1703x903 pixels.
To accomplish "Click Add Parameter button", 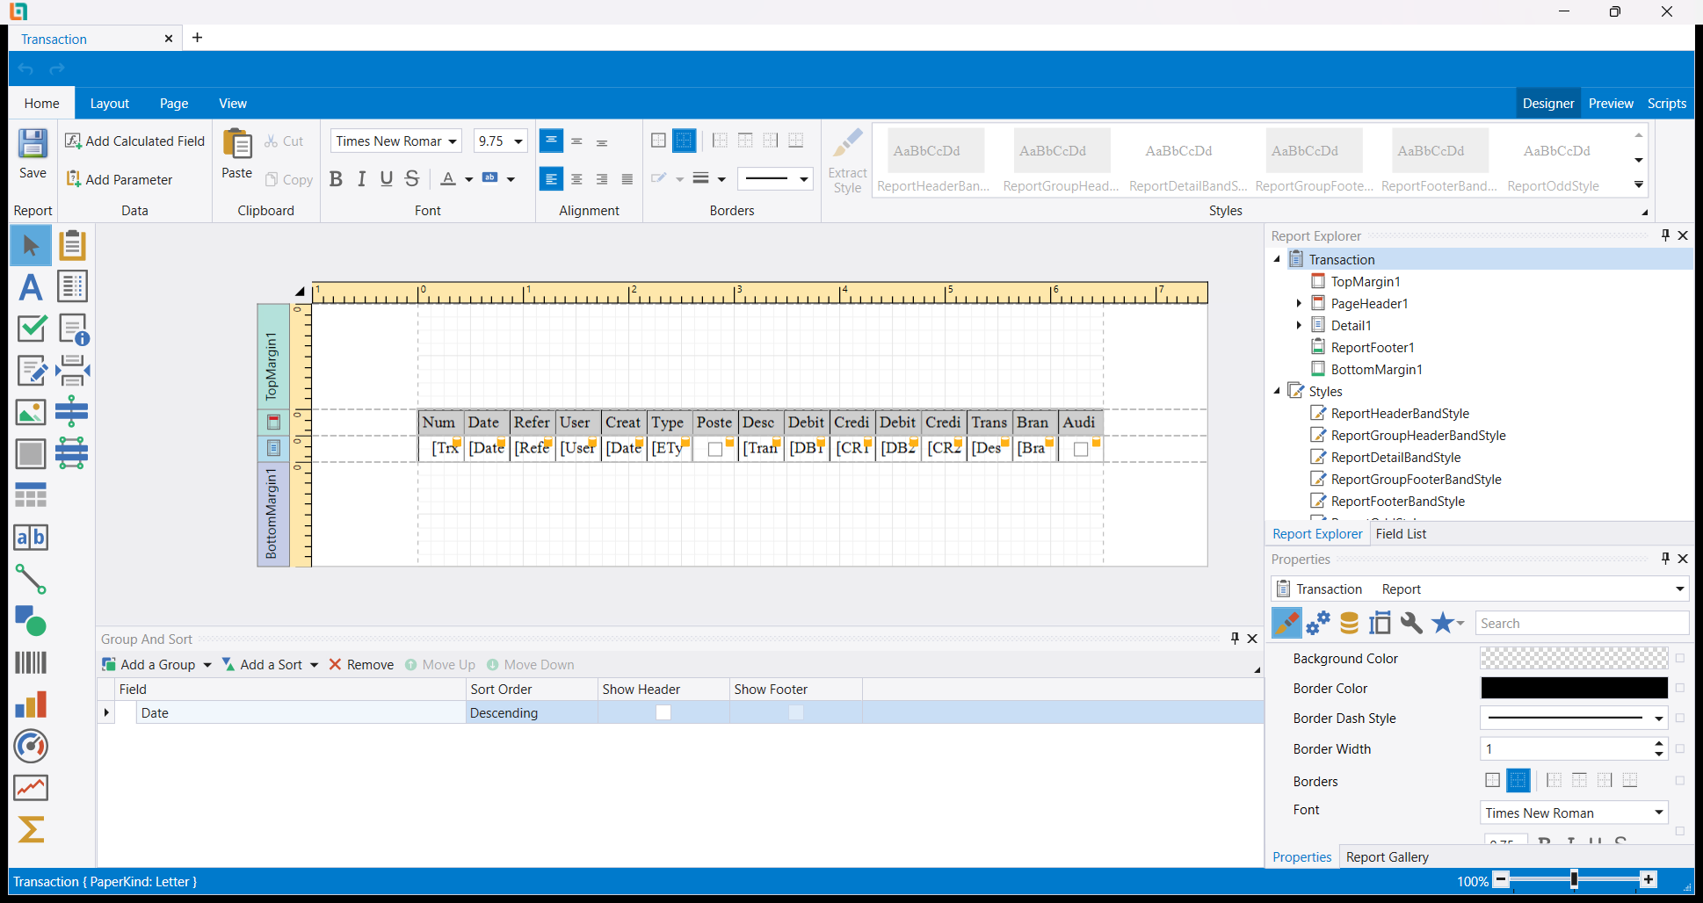I will pos(120,179).
